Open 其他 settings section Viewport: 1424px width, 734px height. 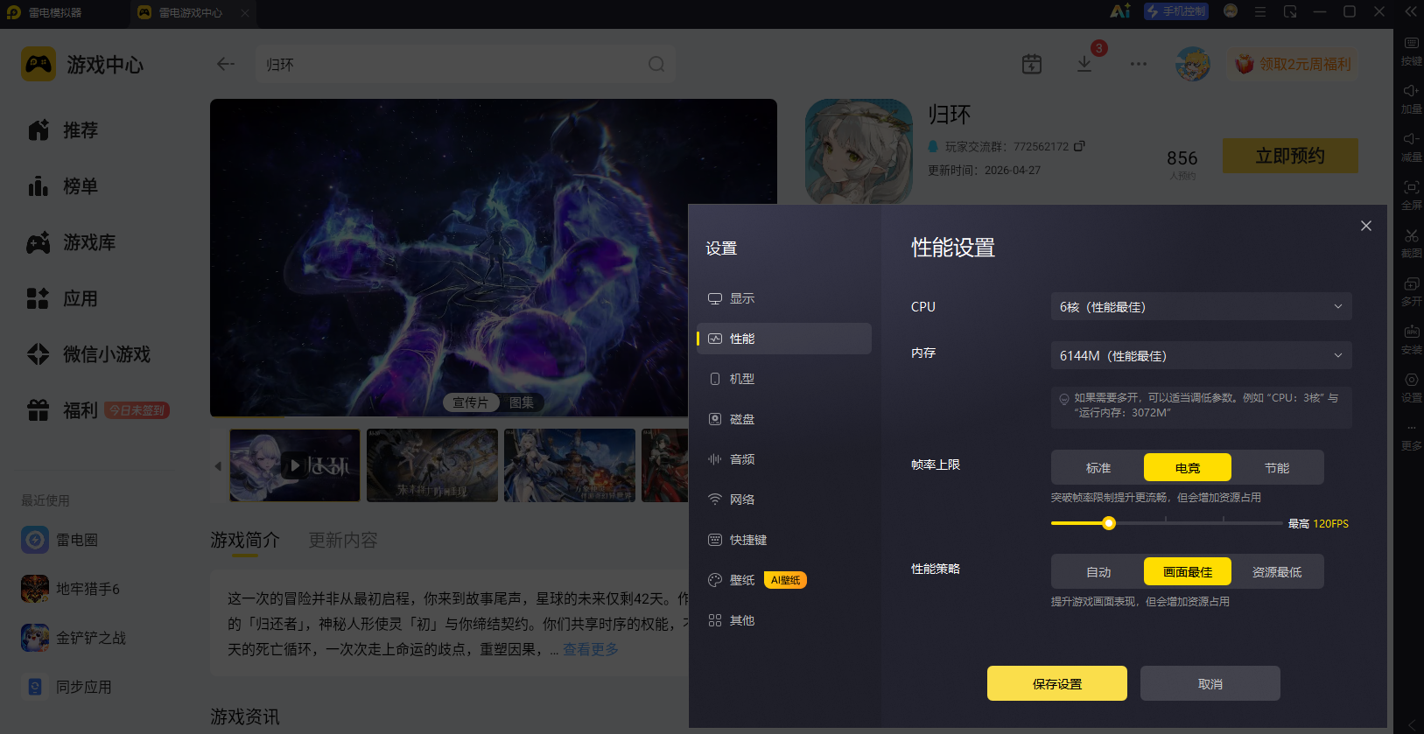(x=784, y=620)
